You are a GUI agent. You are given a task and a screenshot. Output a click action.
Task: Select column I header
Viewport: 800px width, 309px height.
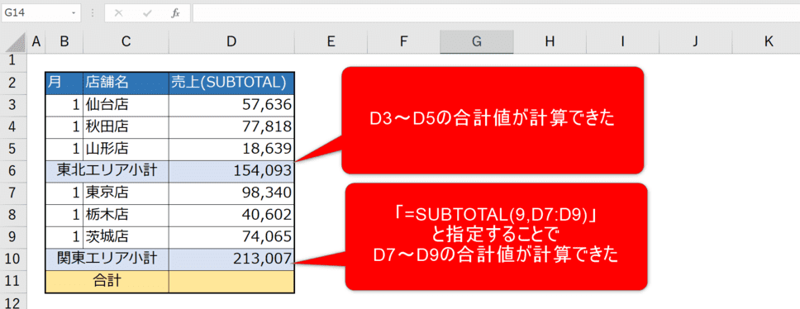622,42
